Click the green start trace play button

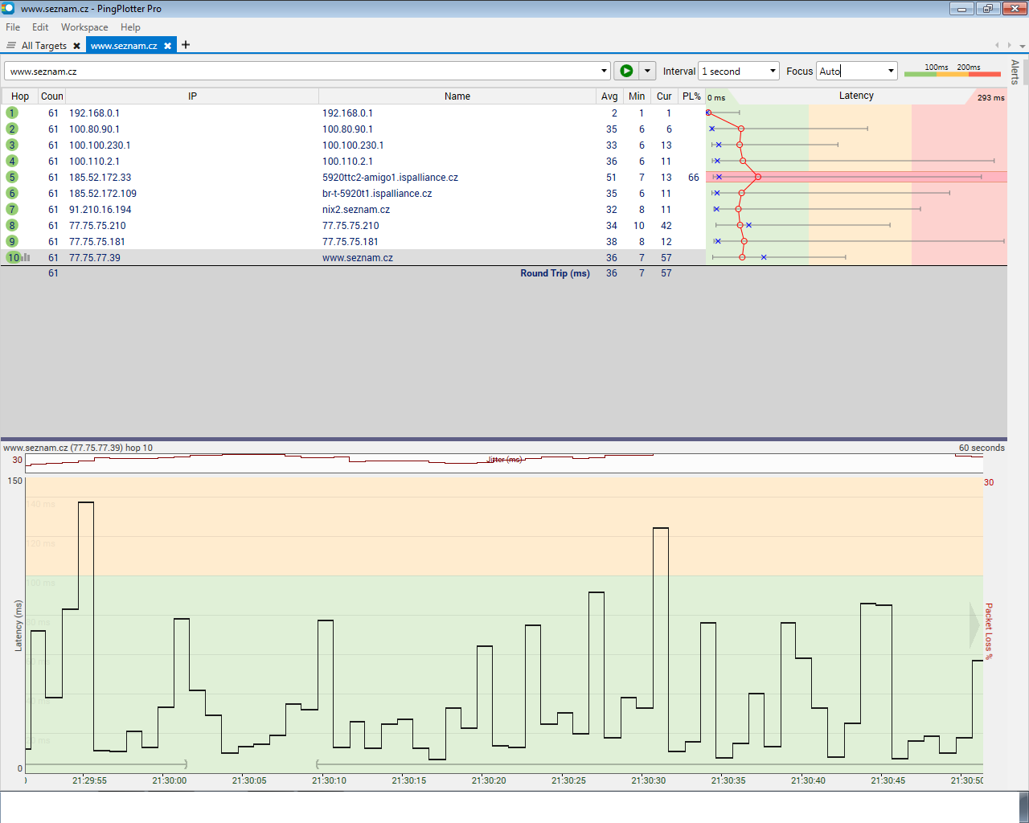[625, 71]
